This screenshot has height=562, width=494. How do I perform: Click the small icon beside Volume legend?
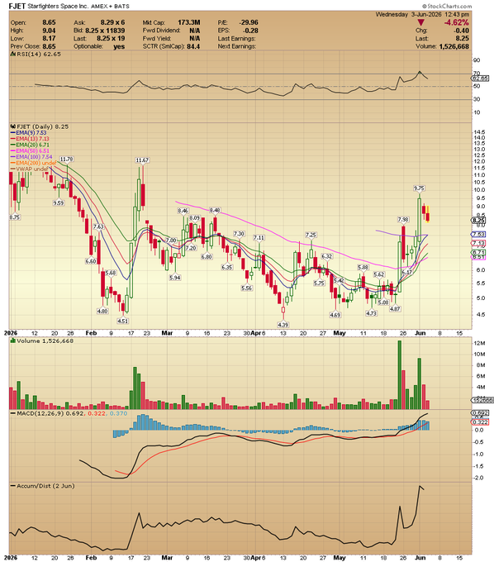click(x=13, y=341)
